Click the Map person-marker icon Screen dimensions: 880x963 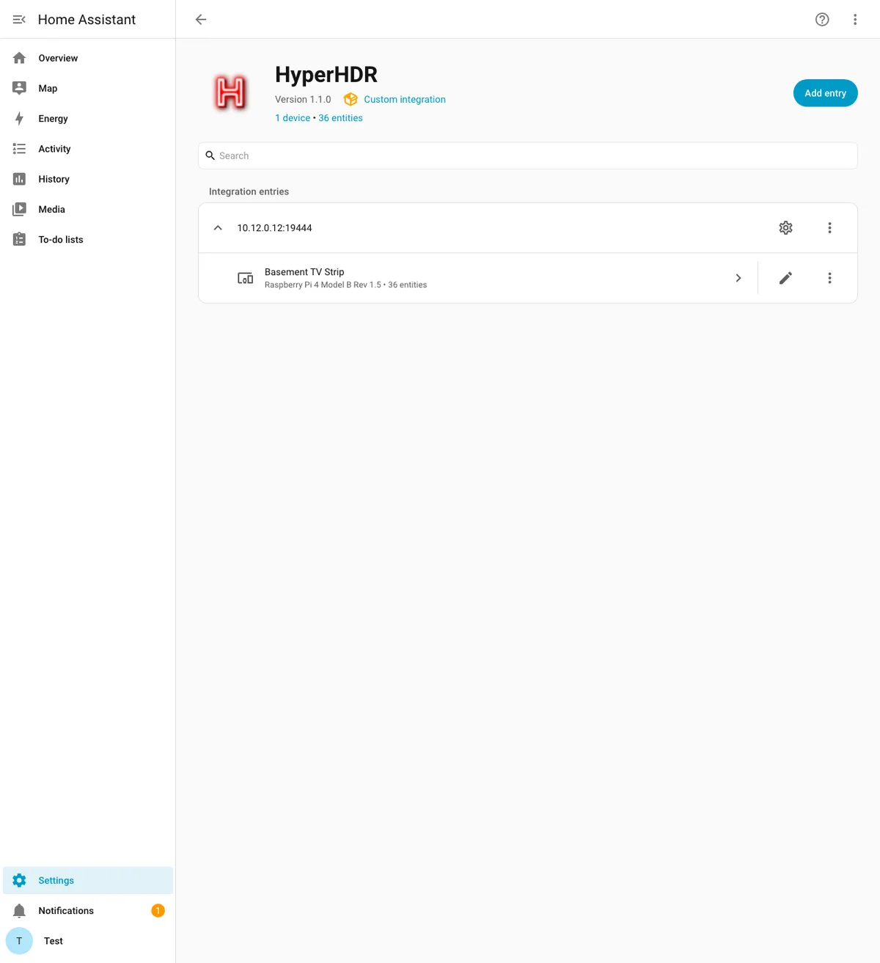point(20,88)
